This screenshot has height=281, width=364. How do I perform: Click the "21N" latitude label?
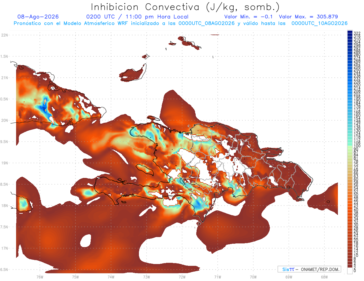5,78
